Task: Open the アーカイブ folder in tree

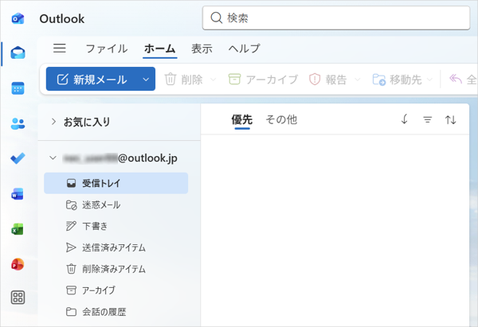Action: [116, 290]
